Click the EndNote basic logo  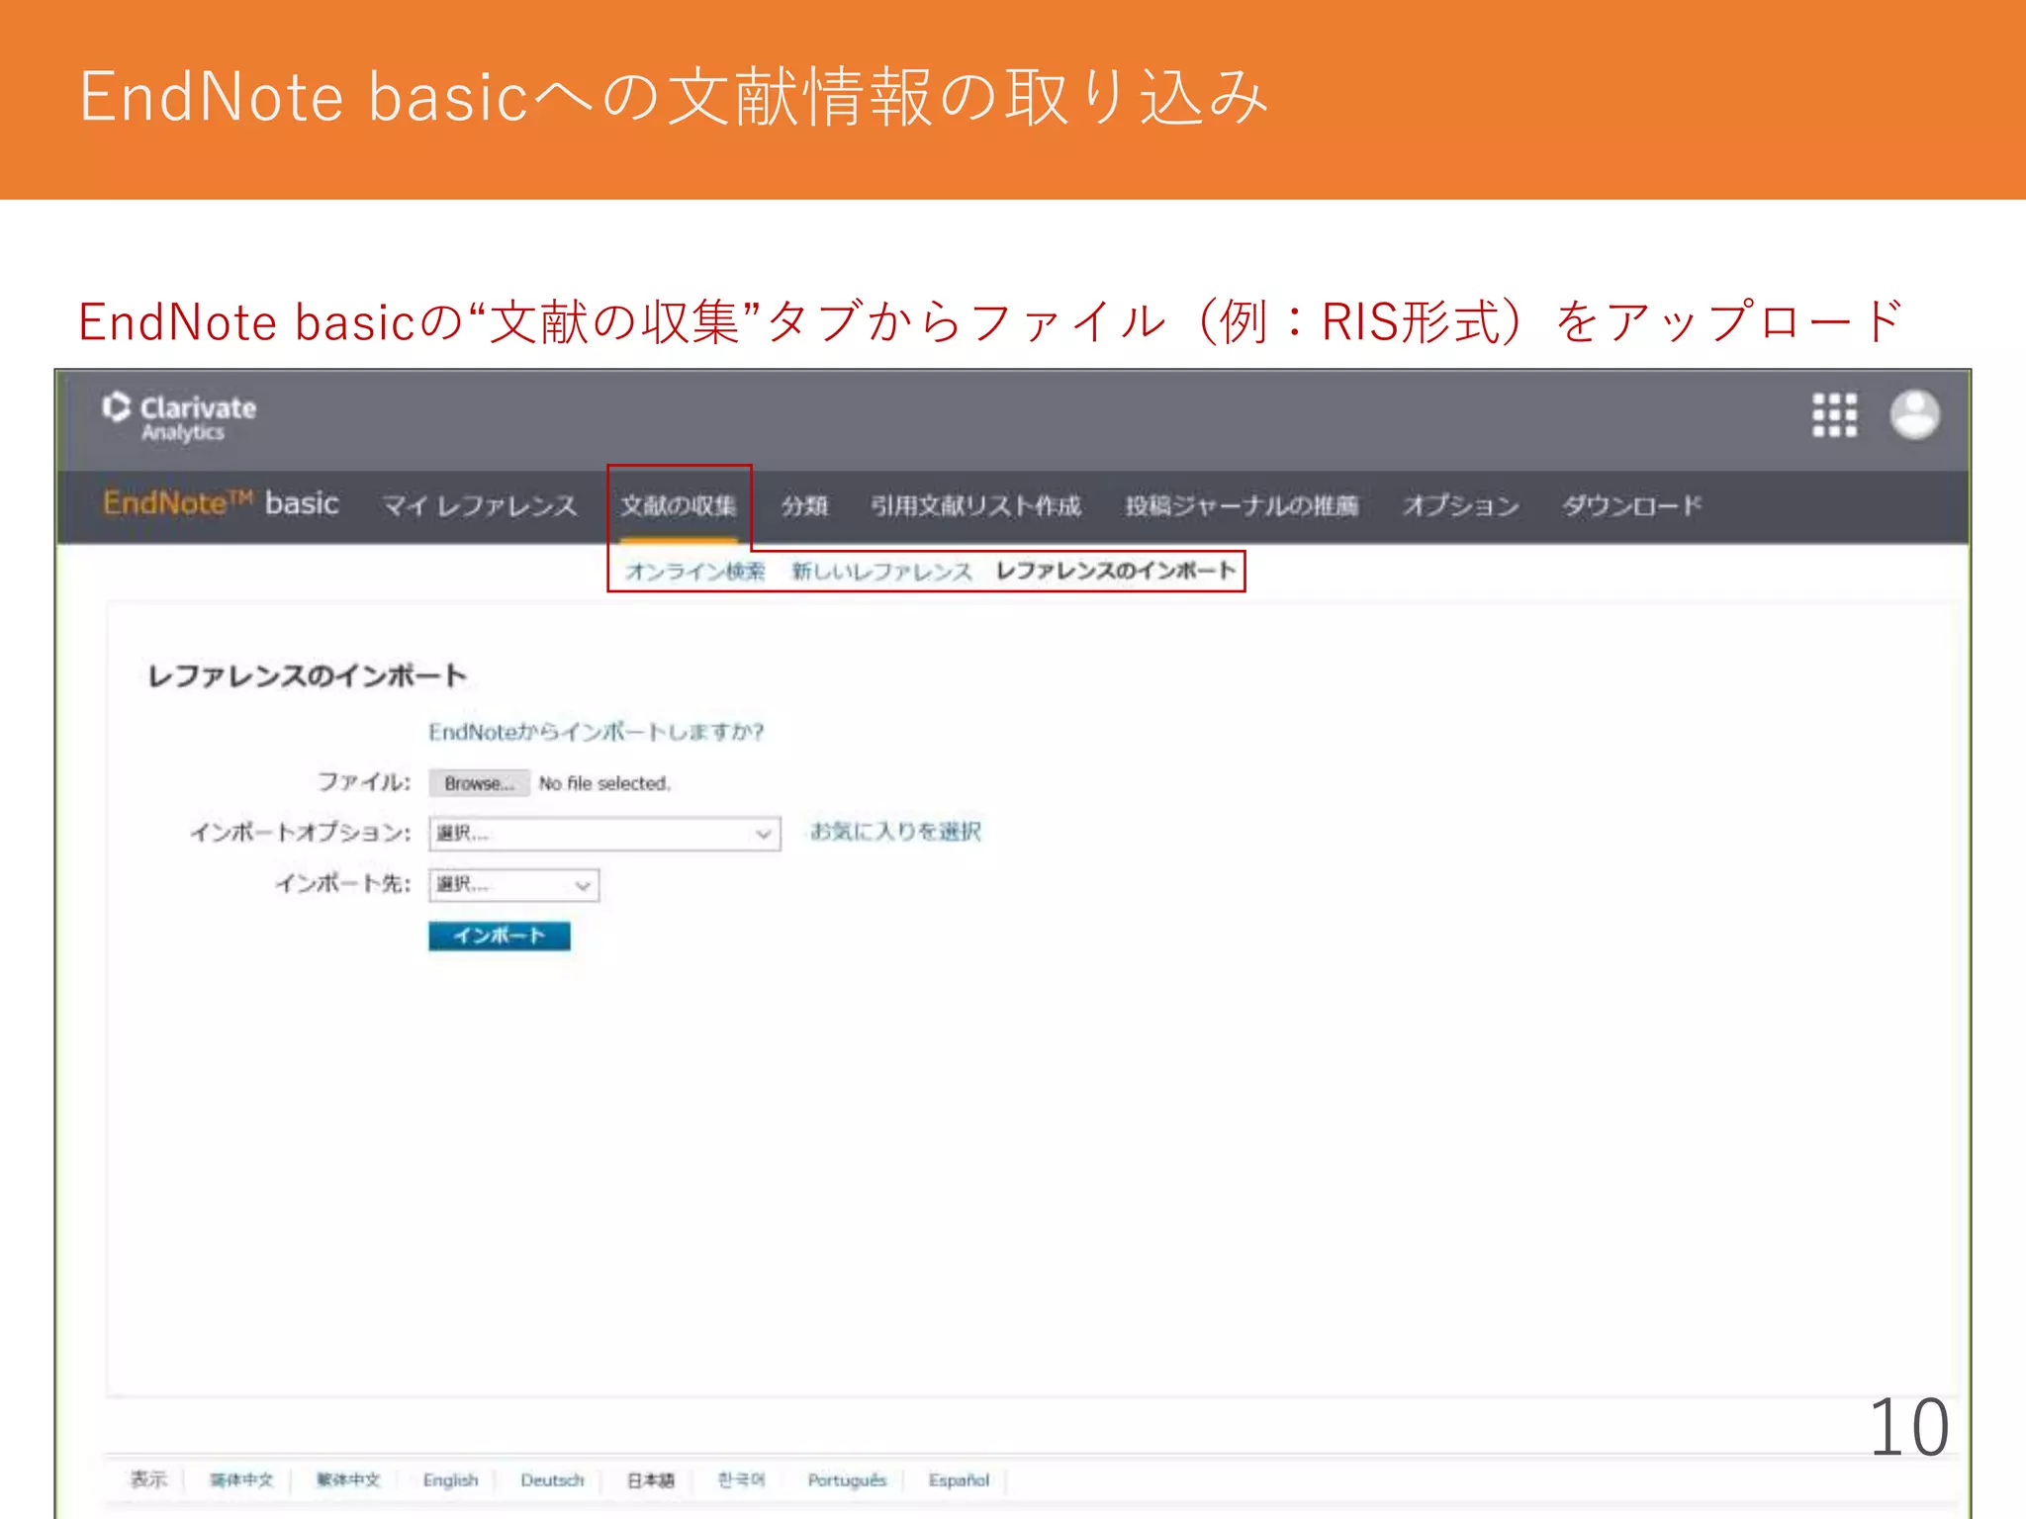coord(221,503)
